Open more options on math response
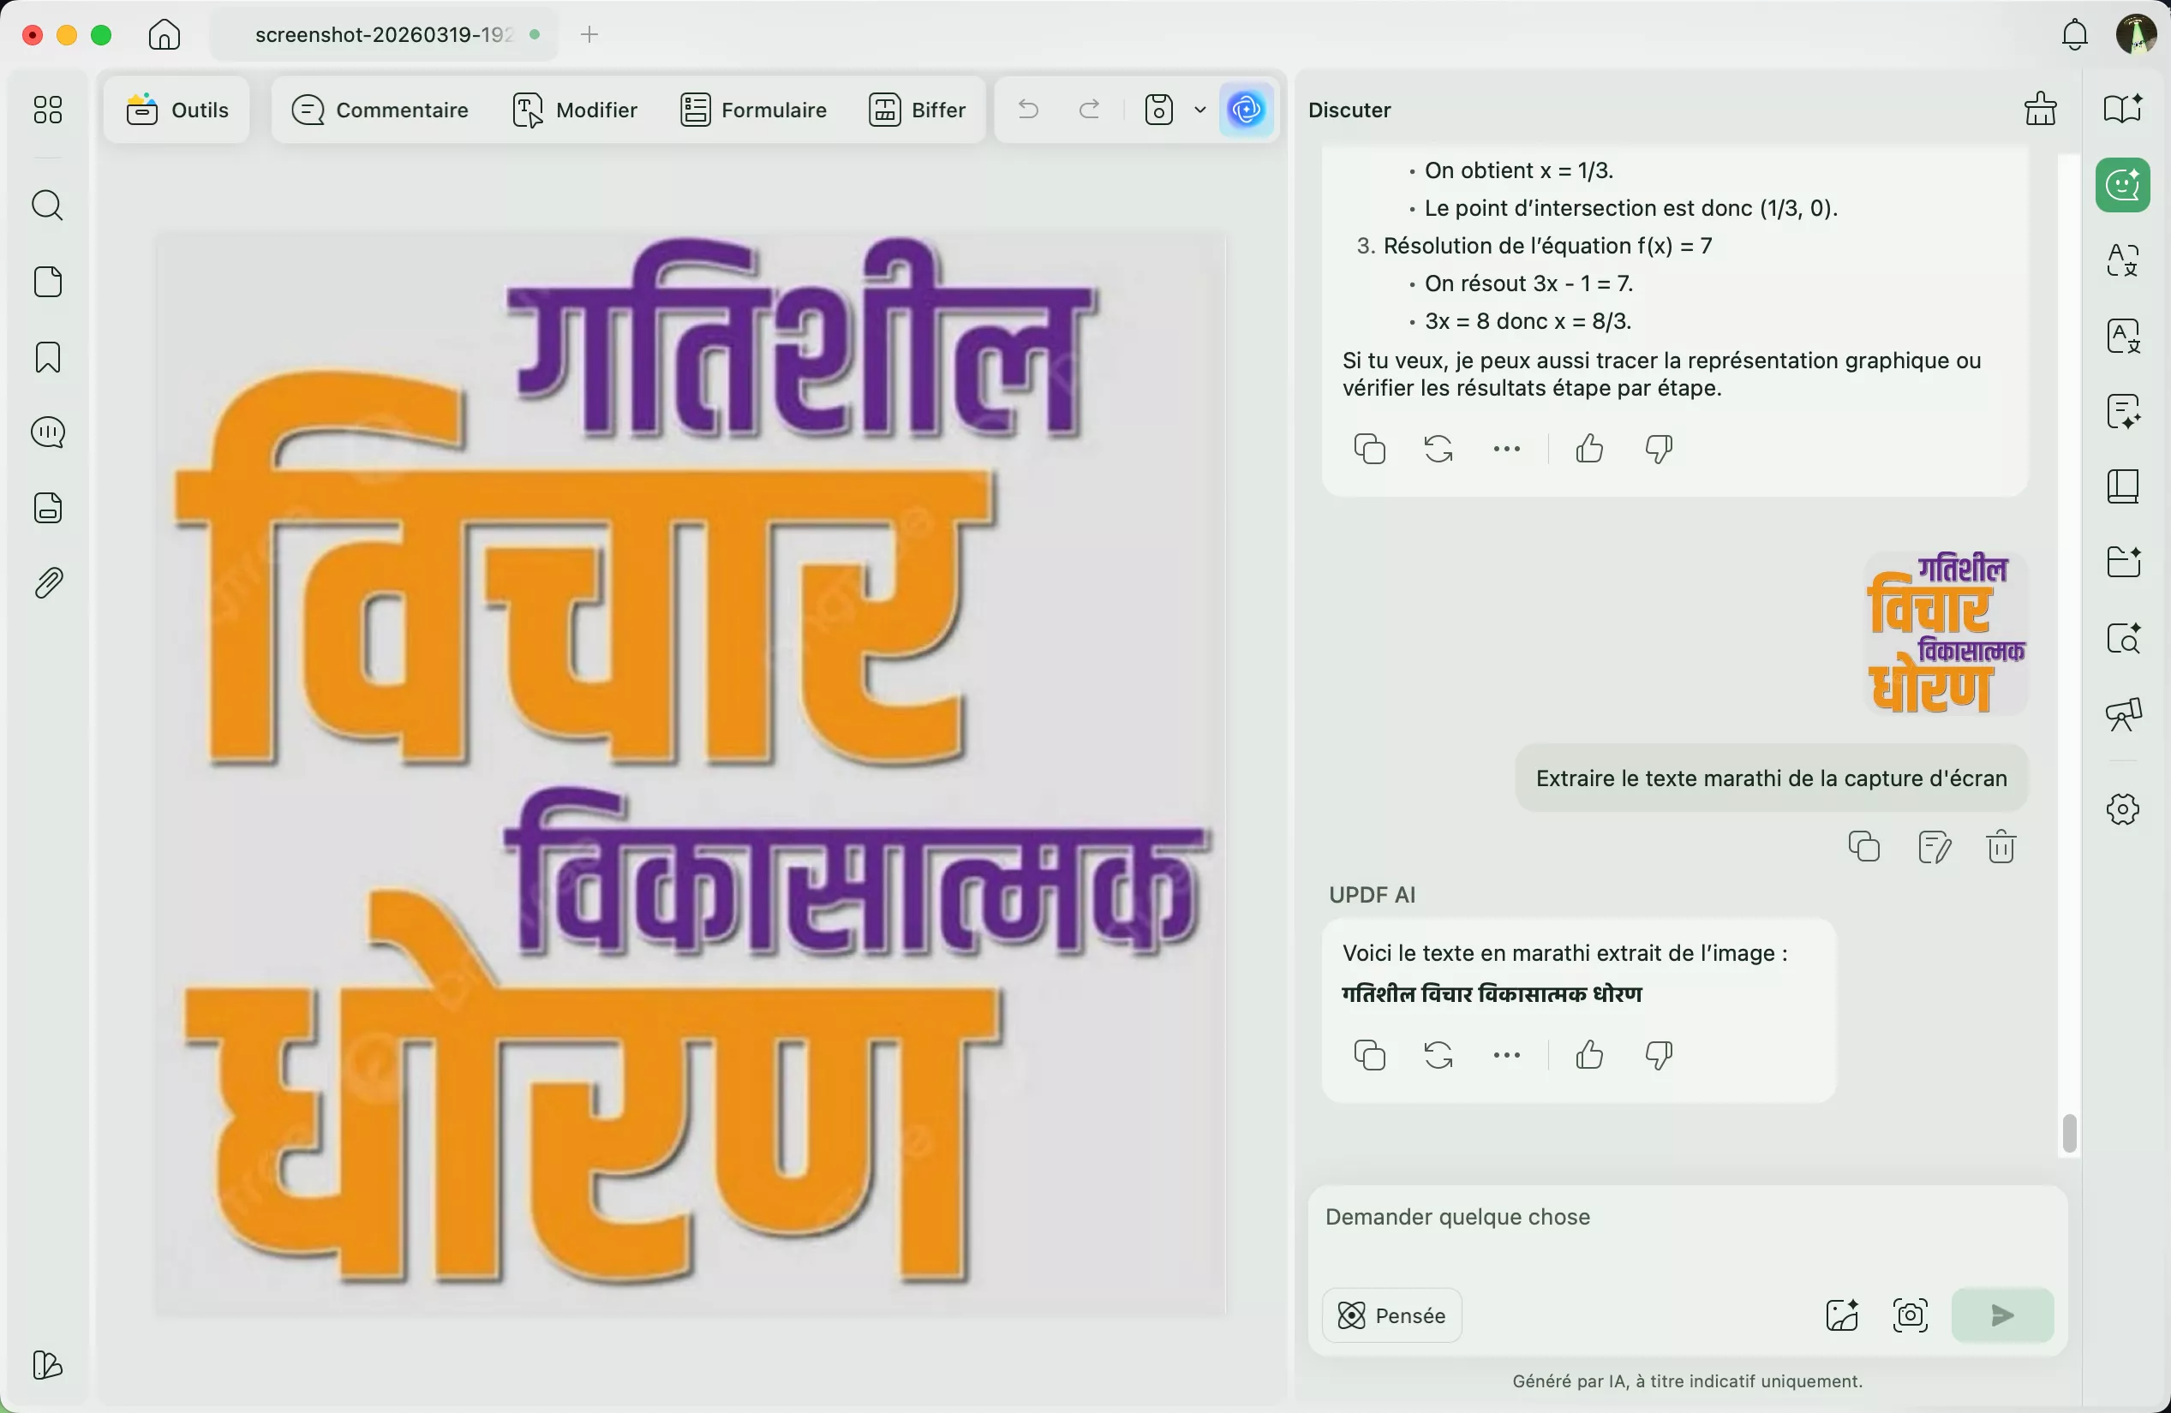 click(1506, 449)
